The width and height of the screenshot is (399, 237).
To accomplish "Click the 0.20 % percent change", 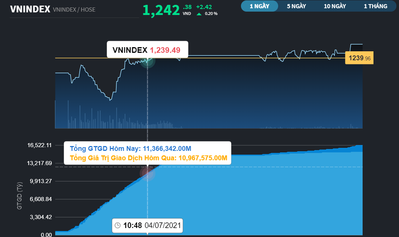I will [x=211, y=14].
